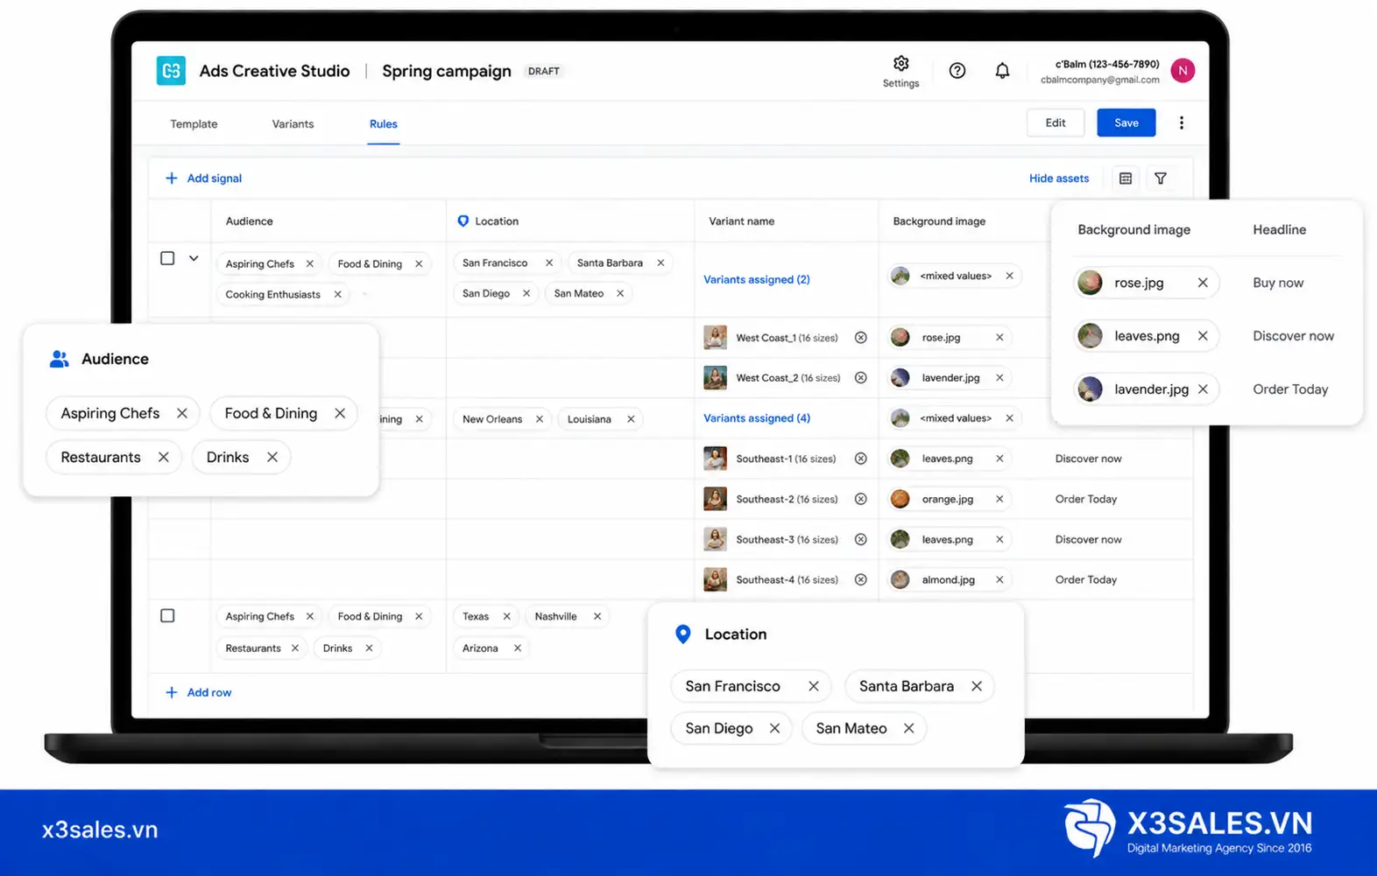Tick the first rule row checkbox

click(x=167, y=258)
